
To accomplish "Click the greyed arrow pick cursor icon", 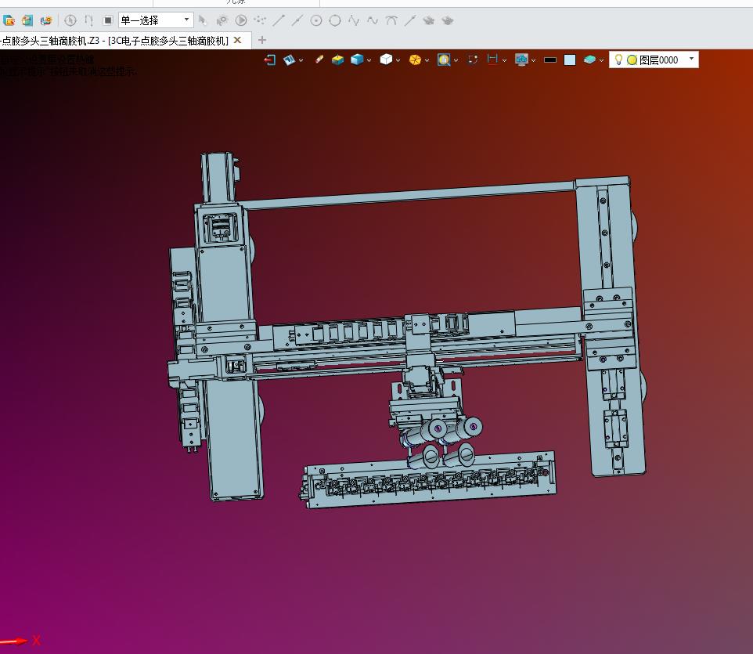I will pyautogui.click(x=202, y=20).
